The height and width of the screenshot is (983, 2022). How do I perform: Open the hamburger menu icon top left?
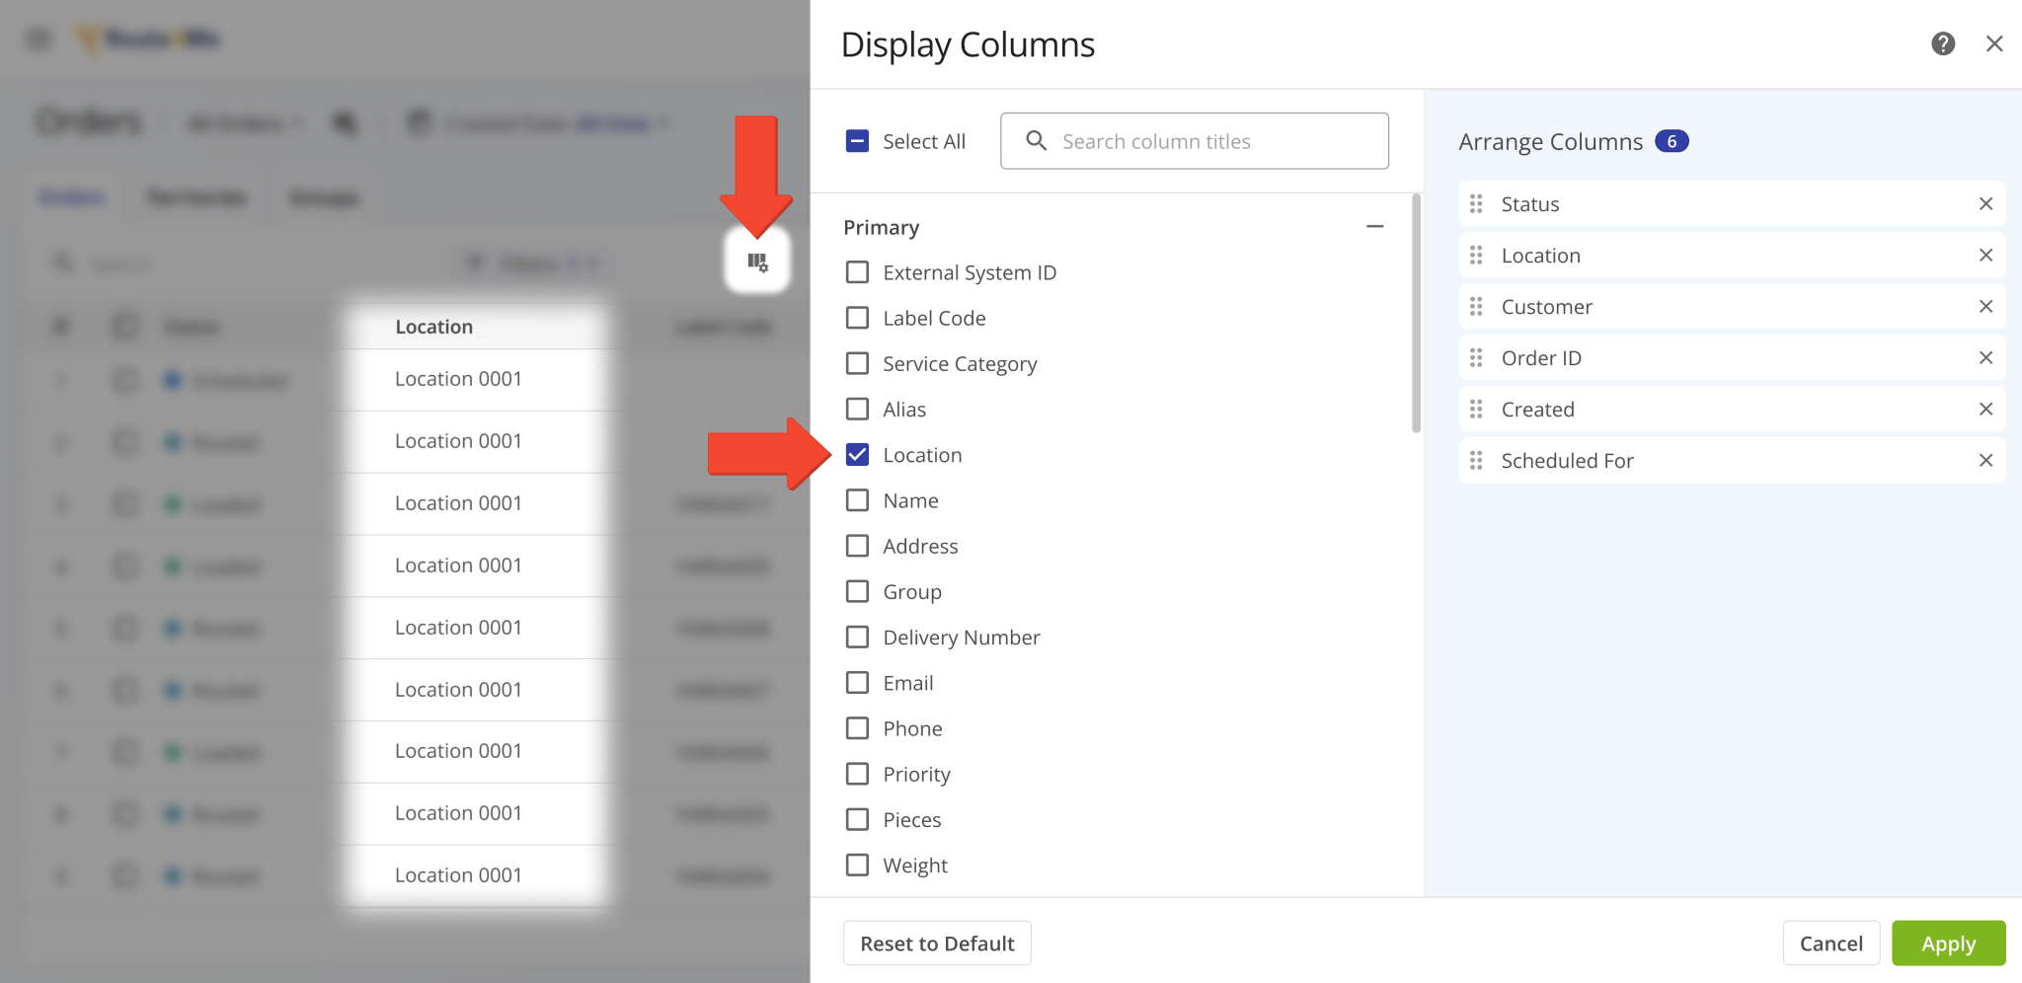pyautogui.click(x=39, y=38)
